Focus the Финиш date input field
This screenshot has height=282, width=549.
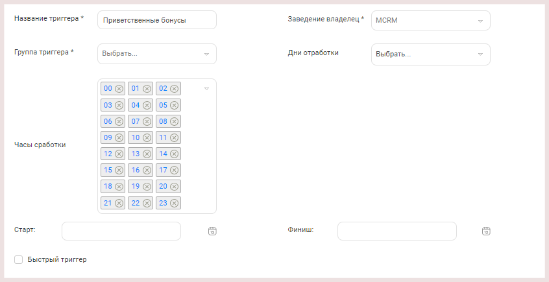(x=397, y=231)
